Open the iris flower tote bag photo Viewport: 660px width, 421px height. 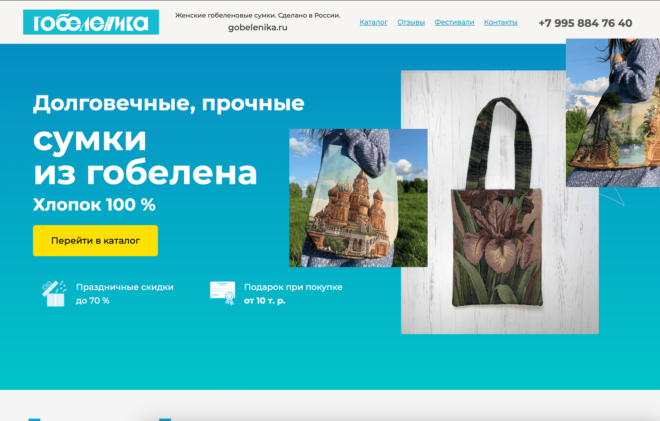pyautogui.click(x=500, y=202)
